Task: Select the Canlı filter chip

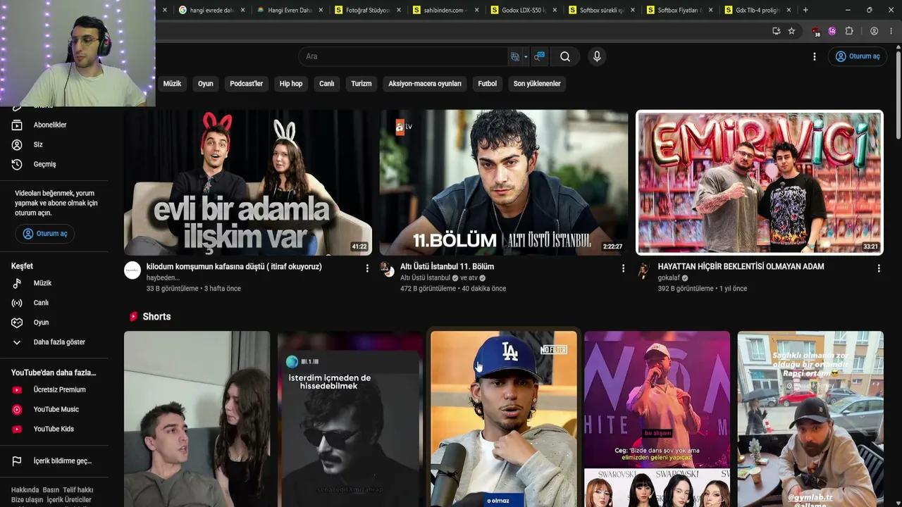Action: [327, 84]
